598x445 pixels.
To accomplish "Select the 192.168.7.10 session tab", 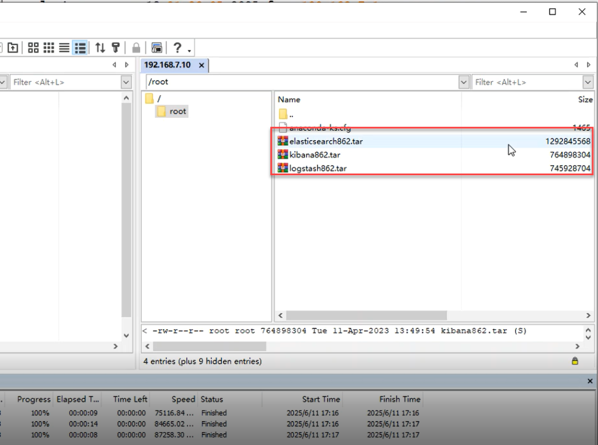I will pyautogui.click(x=167, y=65).
